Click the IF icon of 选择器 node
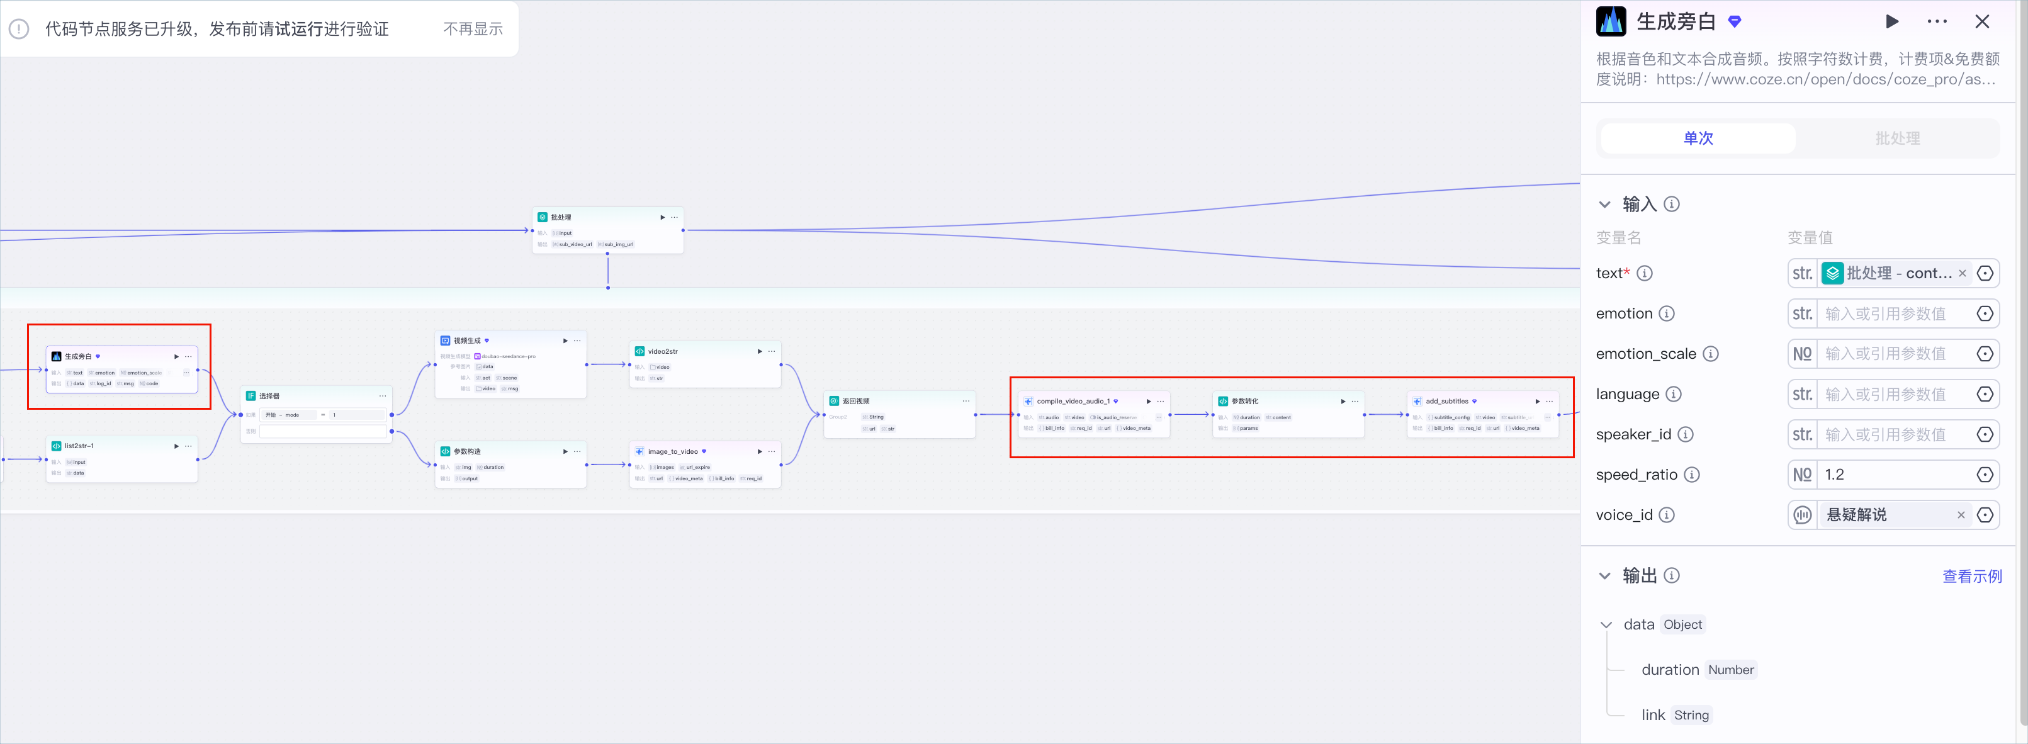This screenshot has height=744, width=2028. click(251, 396)
